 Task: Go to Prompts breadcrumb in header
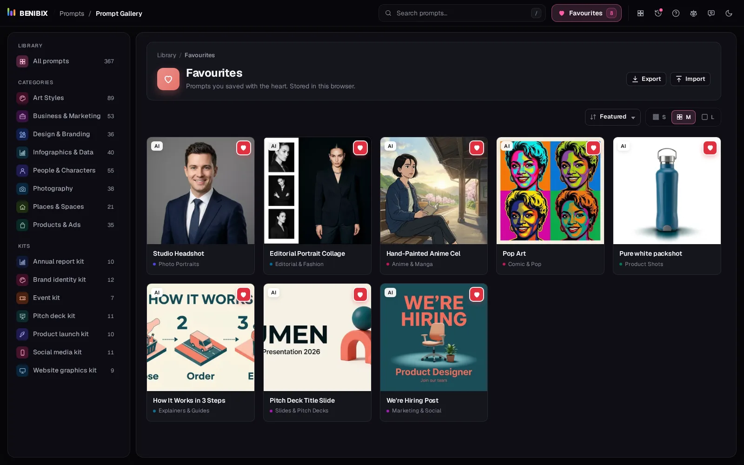coord(72,13)
